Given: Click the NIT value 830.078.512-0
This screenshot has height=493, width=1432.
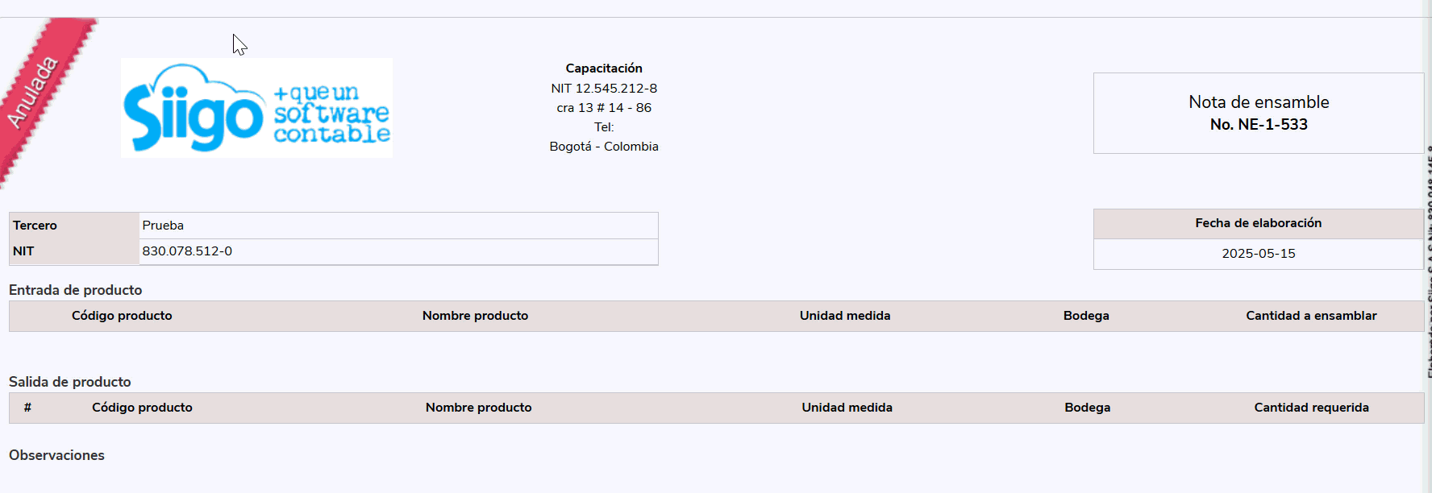Looking at the screenshot, I should pyautogui.click(x=187, y=251).
